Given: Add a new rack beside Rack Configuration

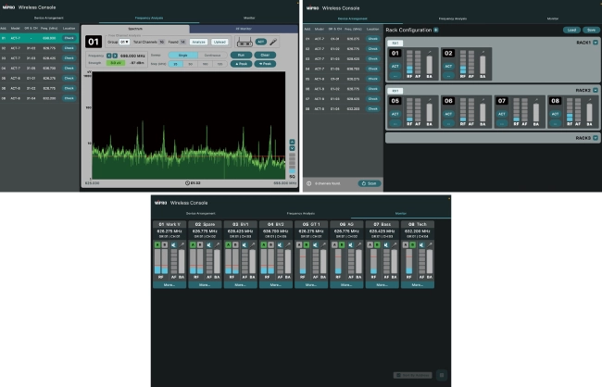Looking at the screenshot, I should pos(436,30).
